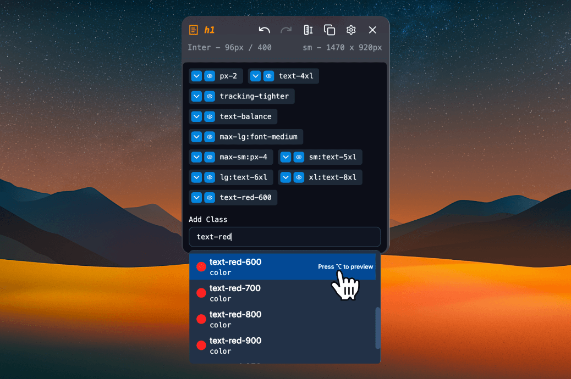Viewport: 571px width, 379px height.
Task: Click the tracking-tighter class label
Action: (x=254, y=96)
